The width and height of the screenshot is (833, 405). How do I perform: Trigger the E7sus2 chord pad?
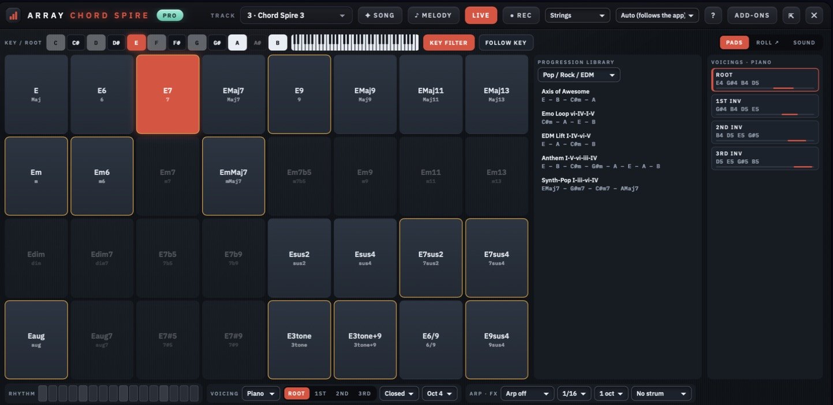coord(431,258)
